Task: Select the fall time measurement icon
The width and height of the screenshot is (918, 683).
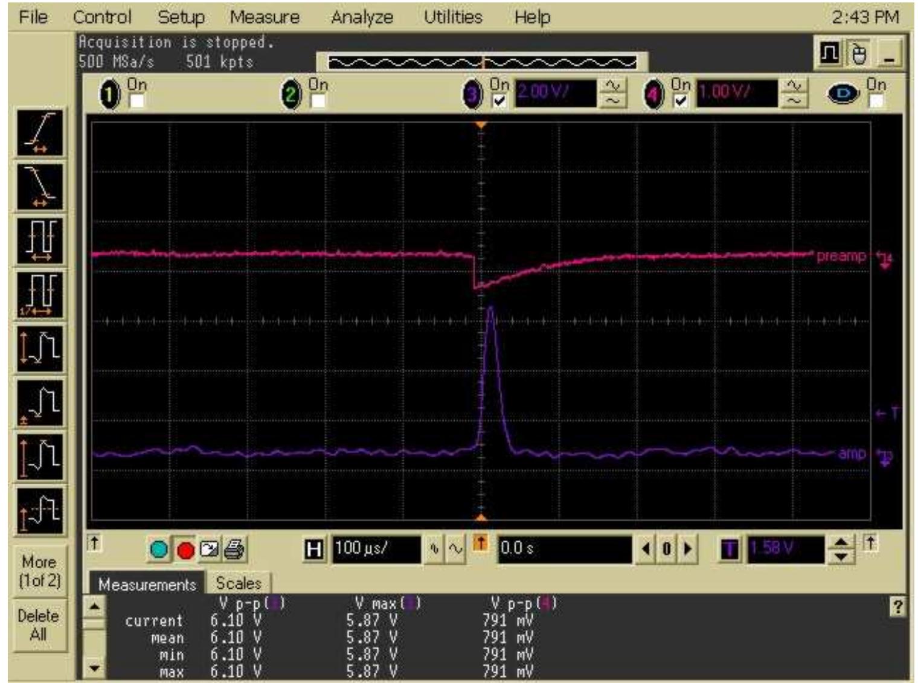Action: click(40, 187)
